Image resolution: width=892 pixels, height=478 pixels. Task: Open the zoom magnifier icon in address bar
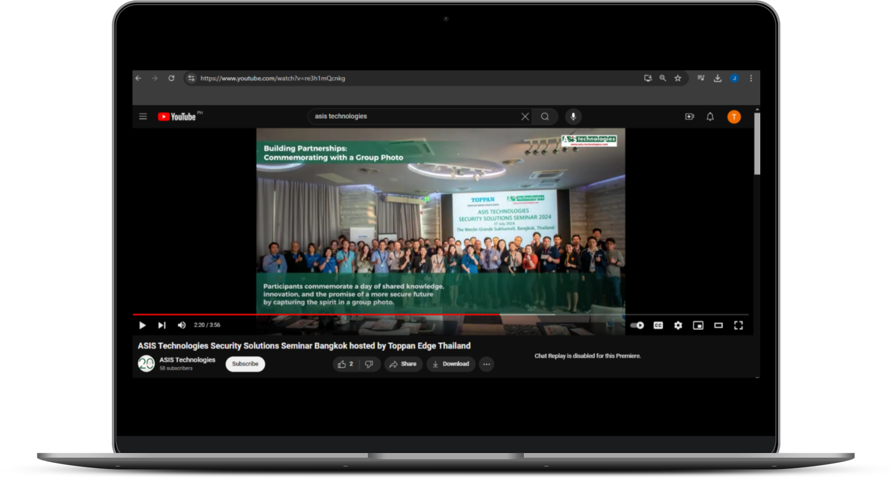(x=663, y=78)
